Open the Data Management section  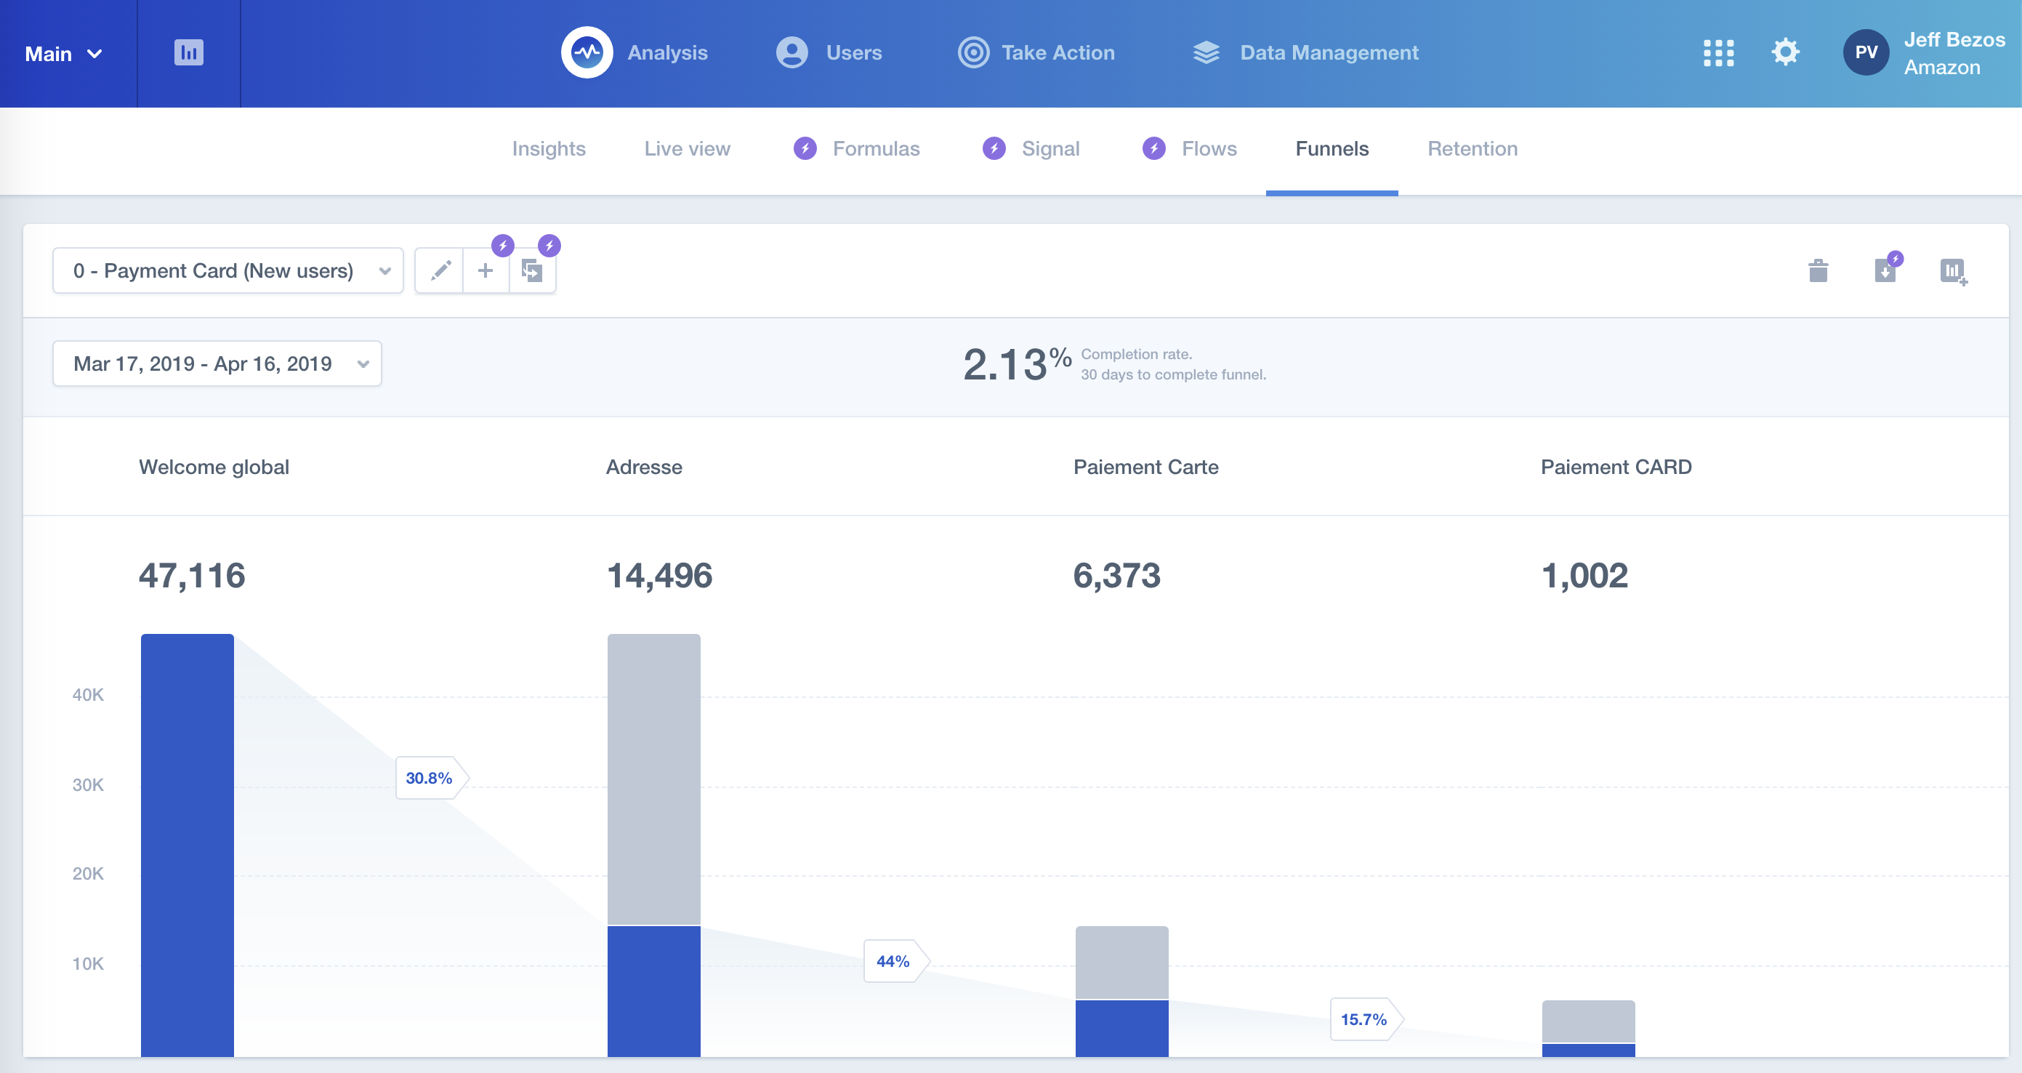click(1329, 52)
